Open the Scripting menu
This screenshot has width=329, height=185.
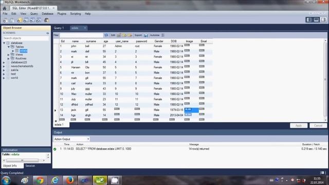pos(76,14)
